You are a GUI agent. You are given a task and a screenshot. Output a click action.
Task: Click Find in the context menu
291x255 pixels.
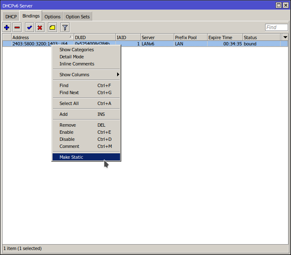point(86,85)
